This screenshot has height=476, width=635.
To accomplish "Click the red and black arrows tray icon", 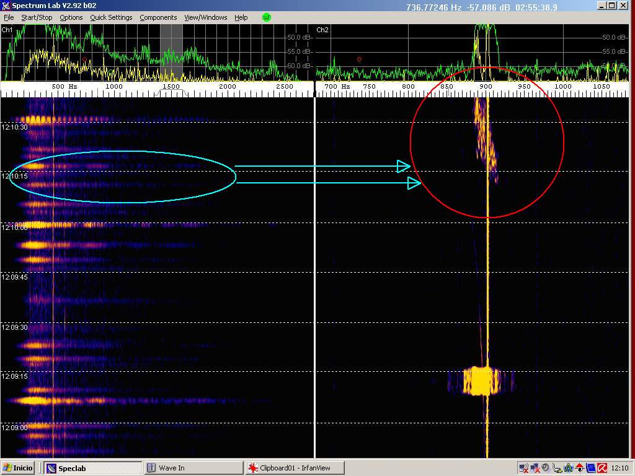I will [579, 468].
